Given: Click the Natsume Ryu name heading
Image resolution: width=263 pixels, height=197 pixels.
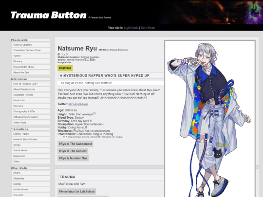Looking at the screenshot, I should coord(77,49).
